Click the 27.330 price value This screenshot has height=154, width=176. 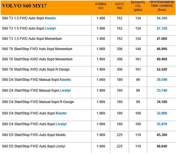(161, 28)
